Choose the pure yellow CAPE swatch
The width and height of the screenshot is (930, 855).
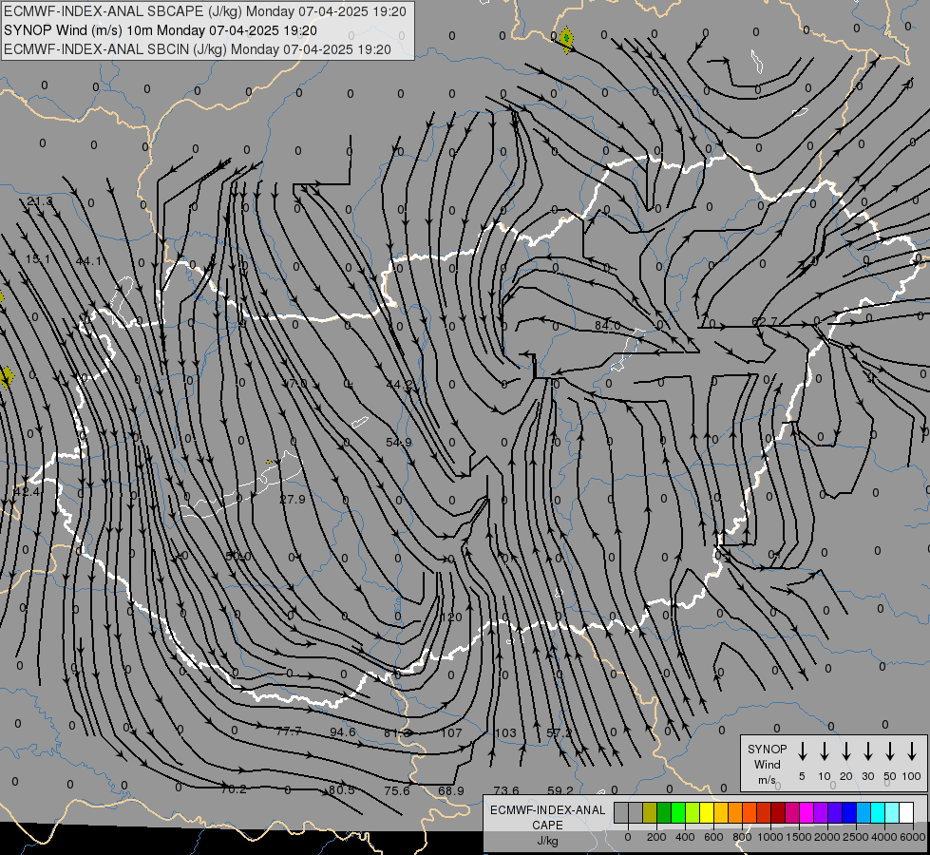pos(707,813)
